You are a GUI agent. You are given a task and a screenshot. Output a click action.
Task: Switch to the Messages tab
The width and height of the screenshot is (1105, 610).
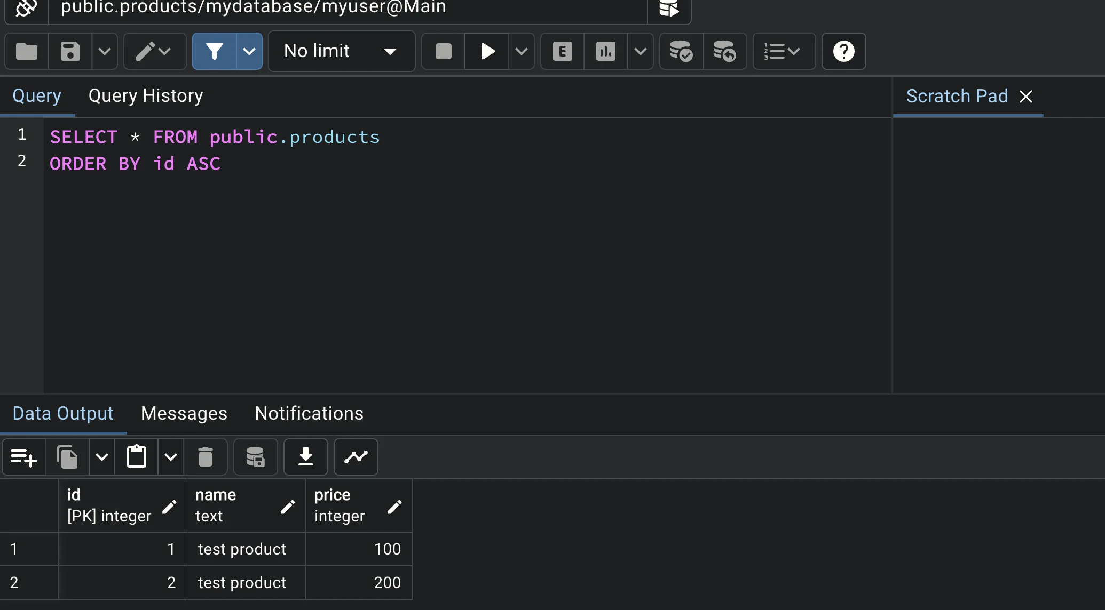(184, 414)
